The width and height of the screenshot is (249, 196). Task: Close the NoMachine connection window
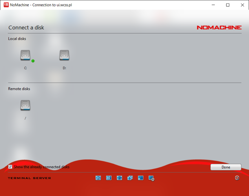click(x=242, y=5)
